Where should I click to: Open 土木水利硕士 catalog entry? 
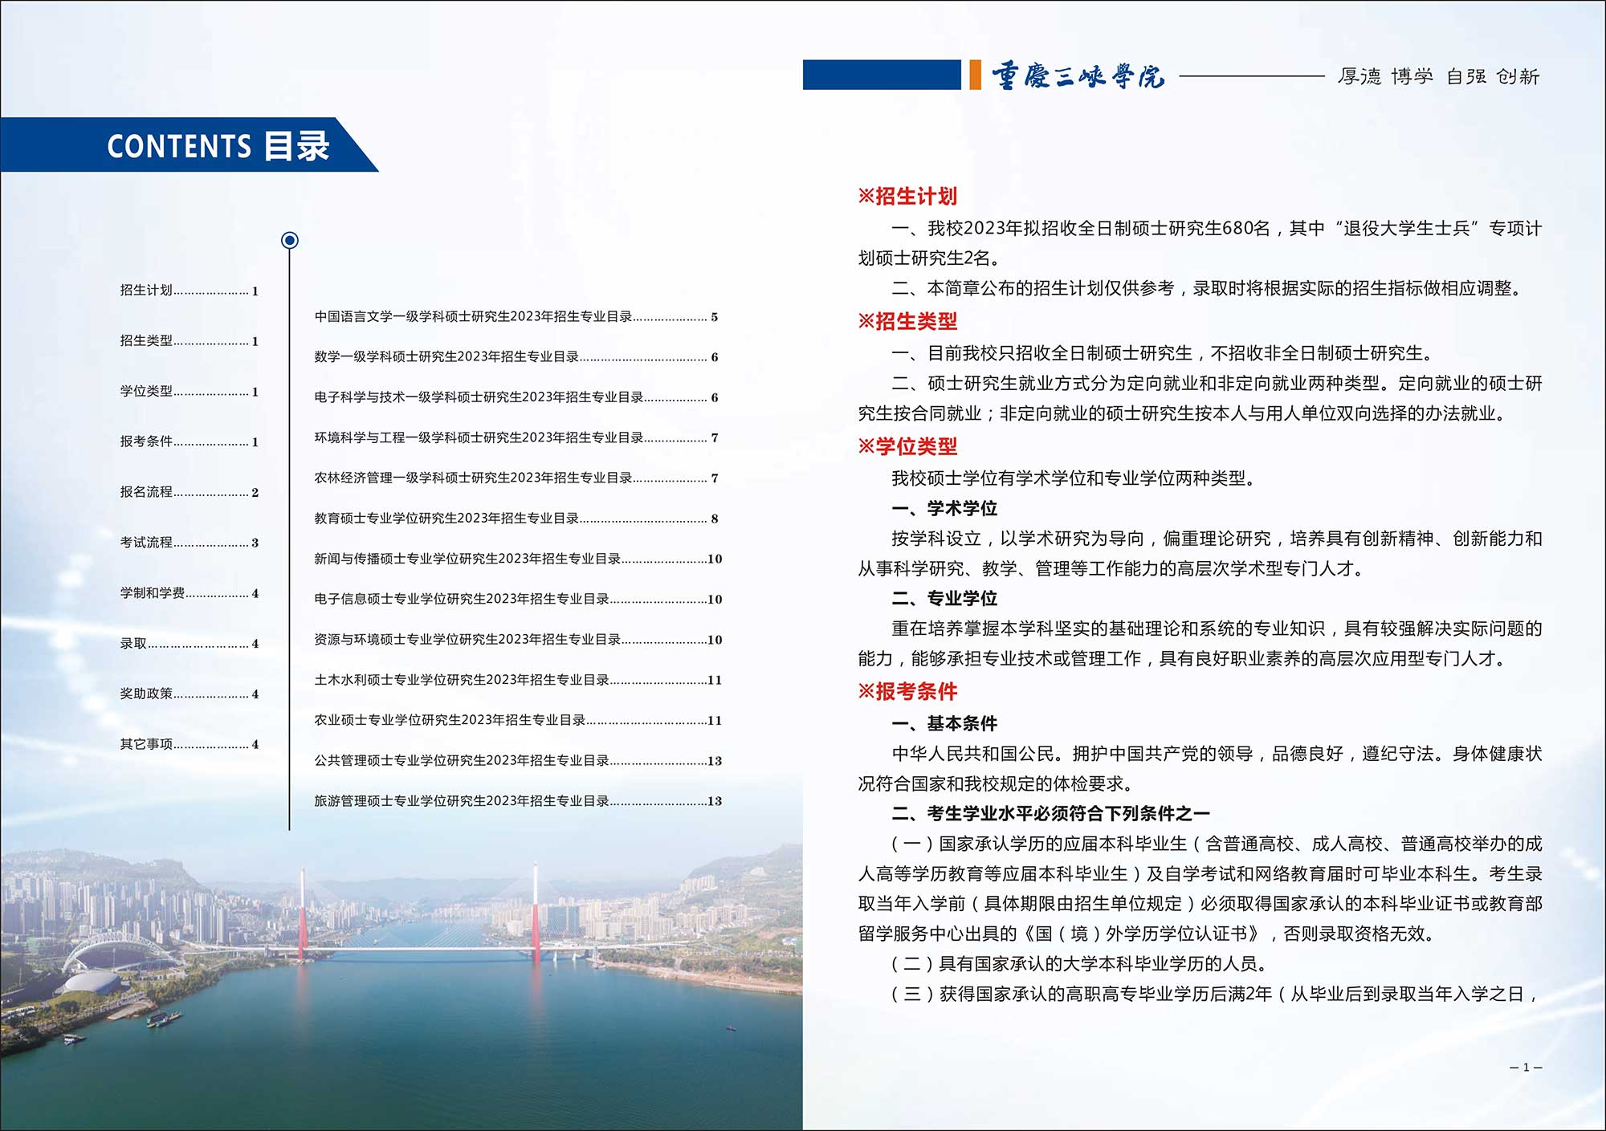518,680
